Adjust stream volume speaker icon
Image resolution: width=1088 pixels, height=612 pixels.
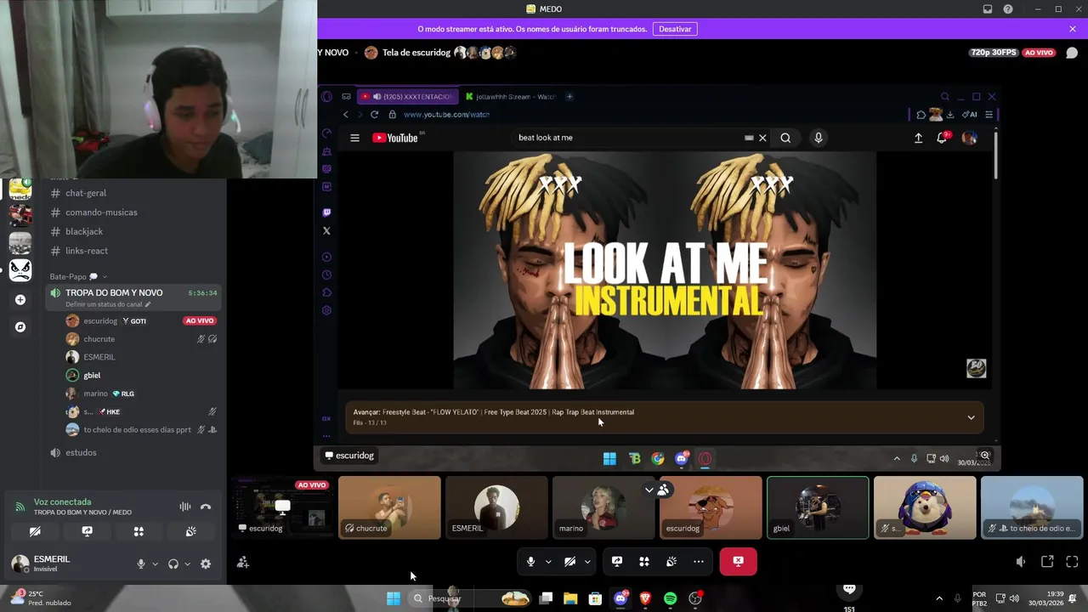pyautogui.click(x=1021, y=562)
